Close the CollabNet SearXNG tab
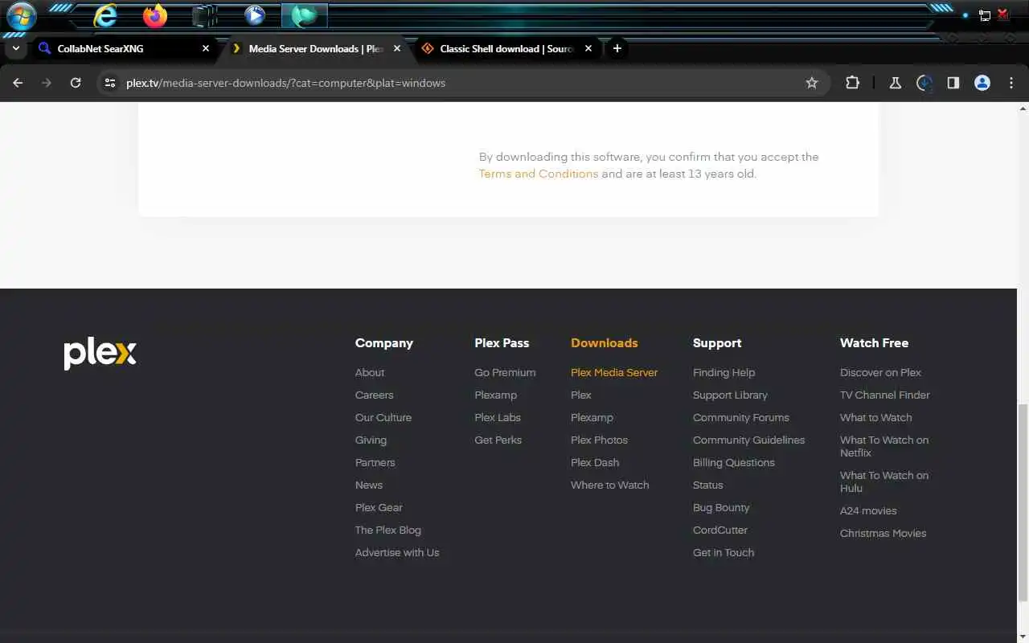The image size is (1029, 643). tap(206, 48)
